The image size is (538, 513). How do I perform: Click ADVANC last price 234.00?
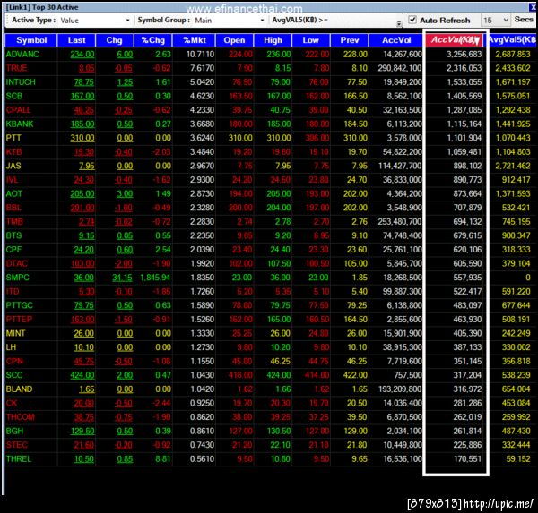pyautogui.click(x=82, y=55)
